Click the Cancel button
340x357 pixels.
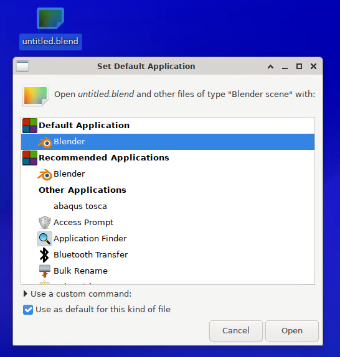point(236,331)
